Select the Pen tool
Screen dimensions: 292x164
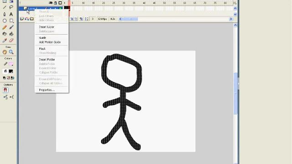click(5, 14)
